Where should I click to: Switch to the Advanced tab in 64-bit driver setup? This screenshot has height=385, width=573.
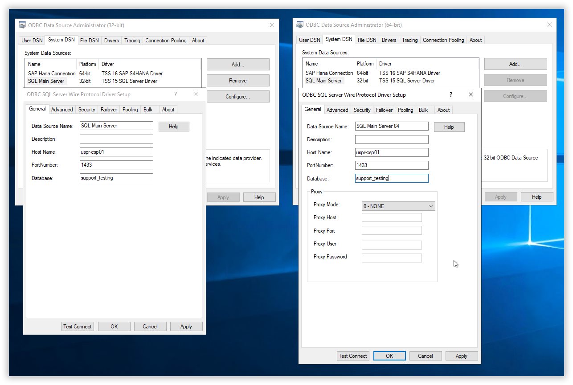(337, 110)
